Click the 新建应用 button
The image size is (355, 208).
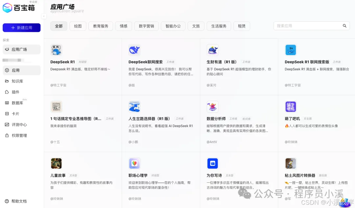click(21, 28)
